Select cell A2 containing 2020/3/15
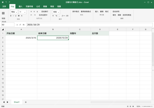Viewport: 154px width, 108px height. pyautogui.click(x=21, y=38)
